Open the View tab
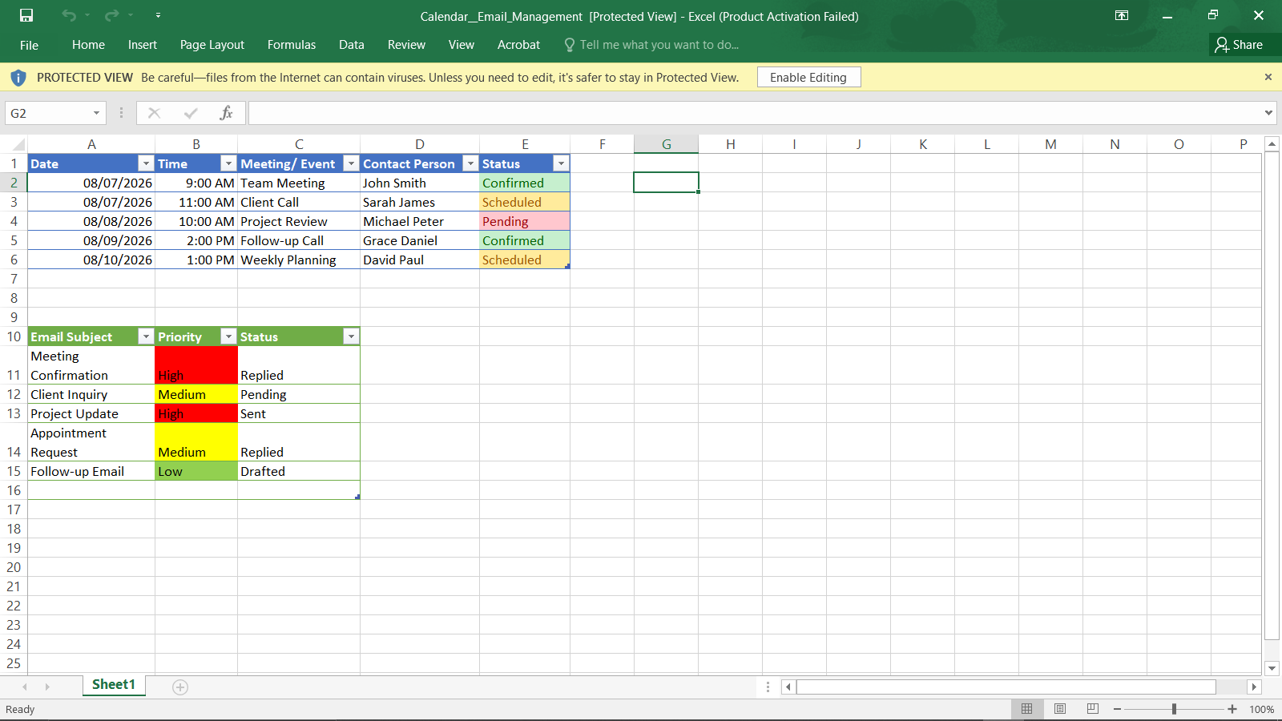Viewport: 1282px width, 721px height. tap(462, 45)
